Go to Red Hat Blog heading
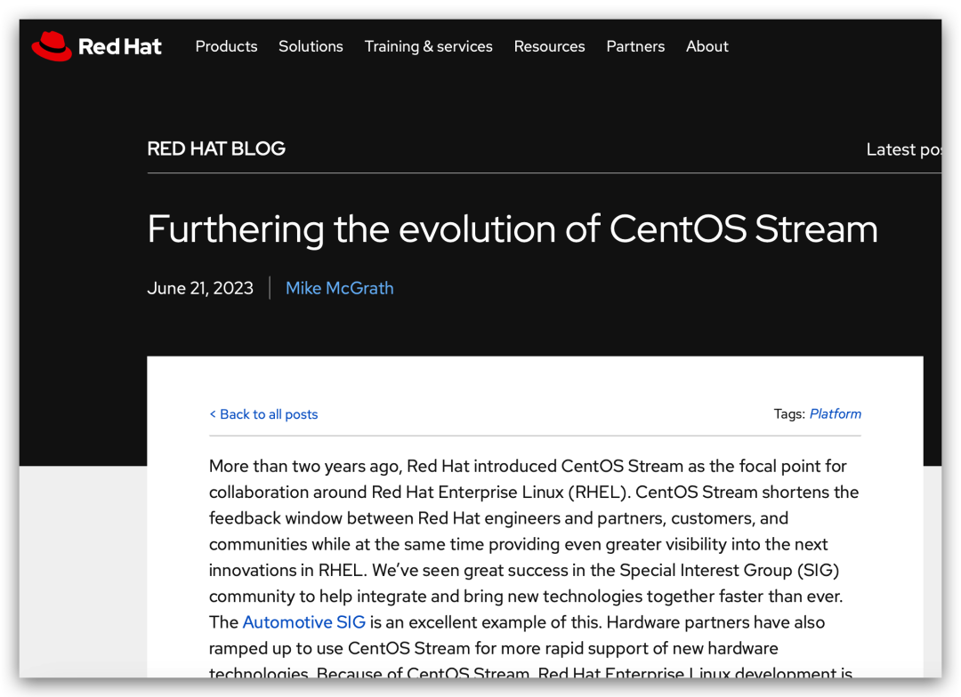This screenshot has height=697, width=961. point(216,148)
